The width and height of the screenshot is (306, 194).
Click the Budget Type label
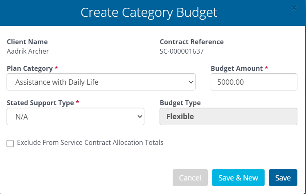[x=180, y=103]
